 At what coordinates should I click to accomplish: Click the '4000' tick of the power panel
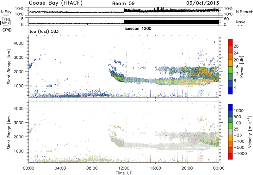tap(18, 43)
